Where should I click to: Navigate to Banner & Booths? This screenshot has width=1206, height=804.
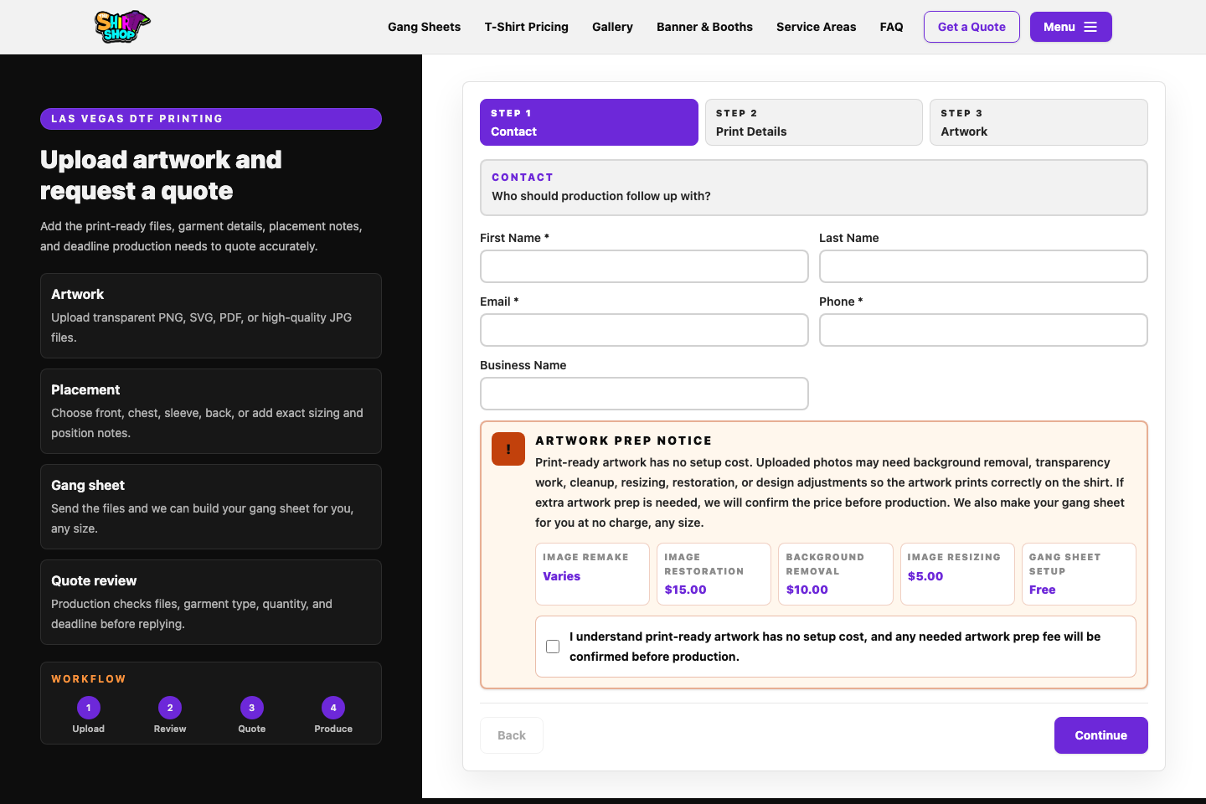[704, 27]
